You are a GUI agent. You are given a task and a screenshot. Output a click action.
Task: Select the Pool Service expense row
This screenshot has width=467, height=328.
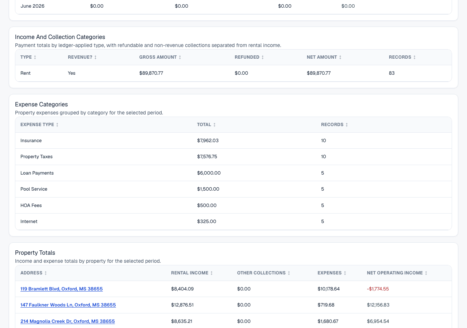point(233,189)
